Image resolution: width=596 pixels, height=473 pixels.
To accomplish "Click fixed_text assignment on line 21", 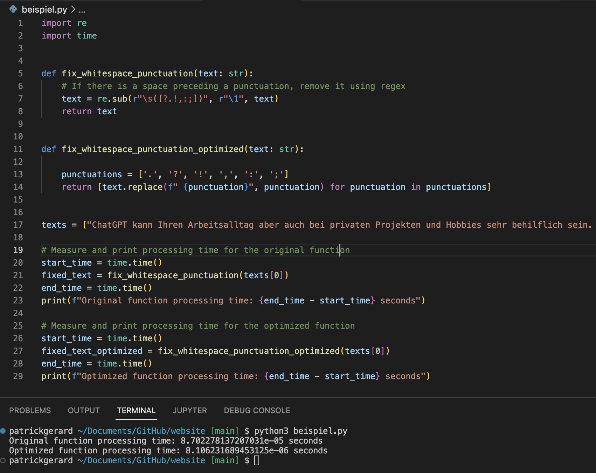I will [165, 275].
